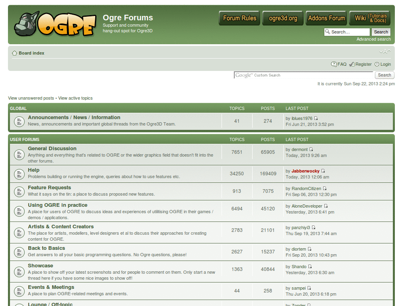Click the Feature Requests forum status icon
This screenshot has width=408, height=306.
tap(19, 192)
